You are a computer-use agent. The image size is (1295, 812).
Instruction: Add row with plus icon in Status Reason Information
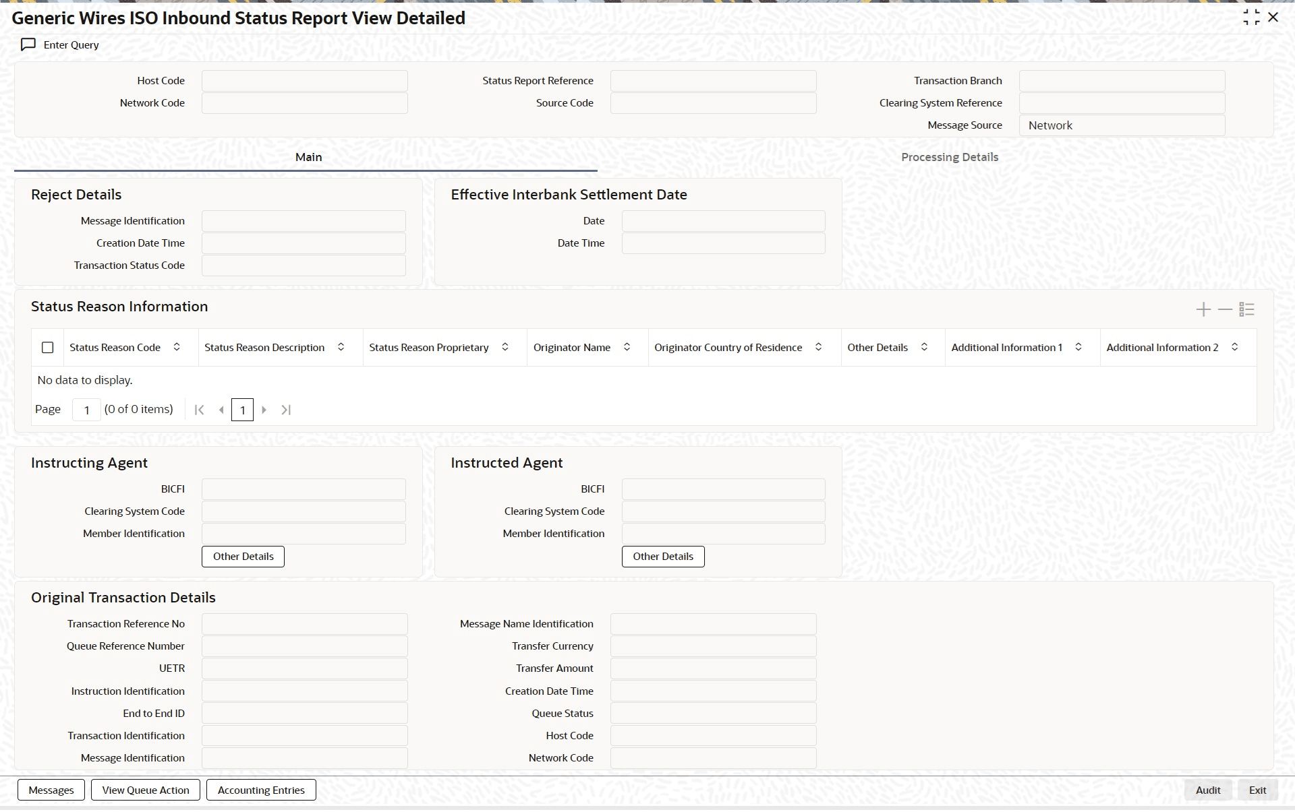point(1203,309)
